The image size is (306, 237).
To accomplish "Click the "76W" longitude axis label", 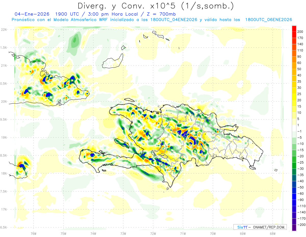I will pos(33,233).
